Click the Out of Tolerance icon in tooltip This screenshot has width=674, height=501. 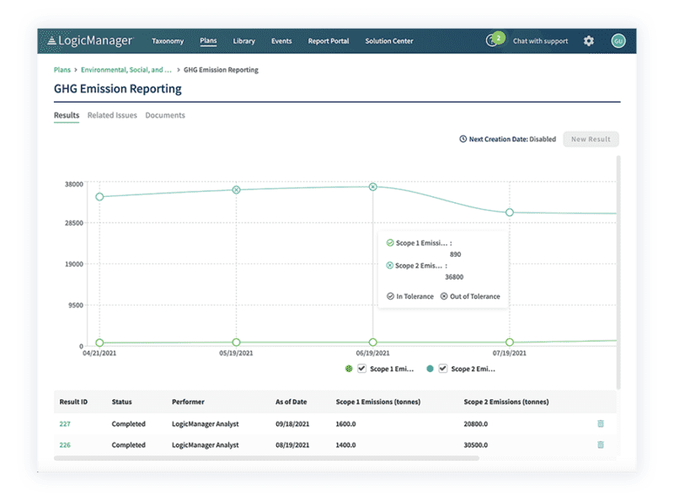443,296
